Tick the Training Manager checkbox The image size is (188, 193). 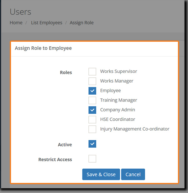(92, 100)
